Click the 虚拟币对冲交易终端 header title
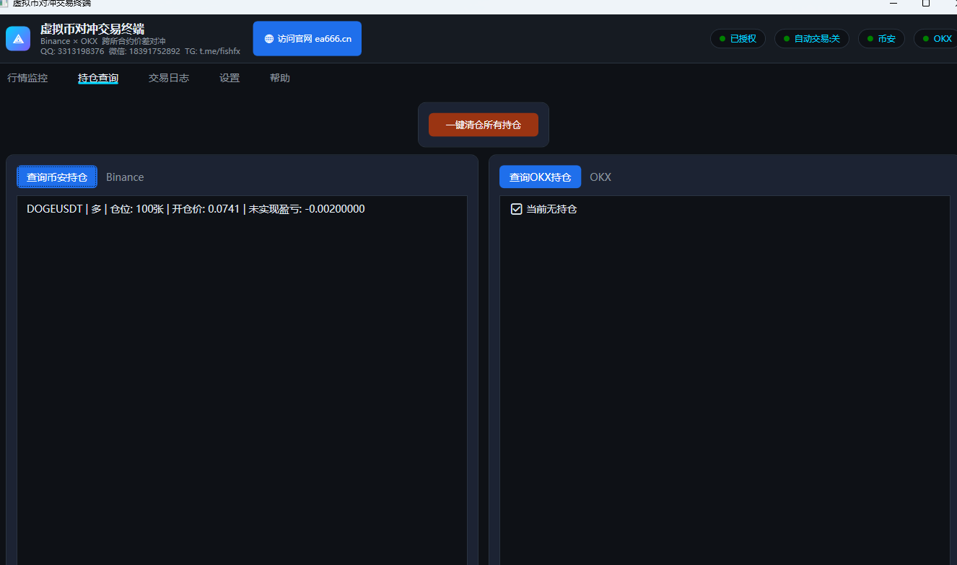This screenshot has height=565, width=957. (92, 29)
